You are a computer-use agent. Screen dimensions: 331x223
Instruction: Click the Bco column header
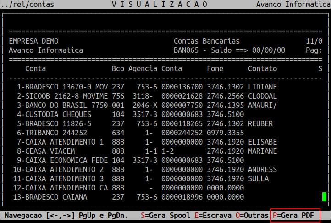[x=117, y=68]
